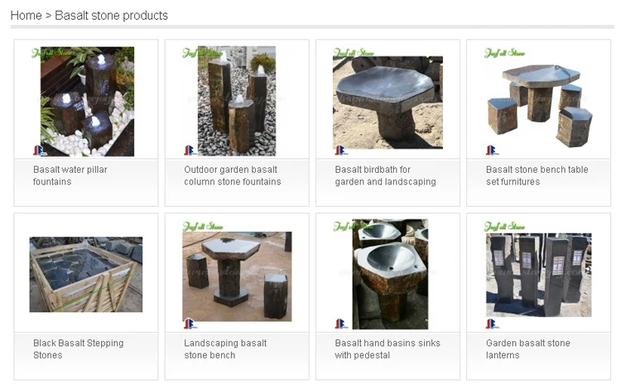
Task: Click the Home breadcrumb link
Action: click(x=26, y=16)
